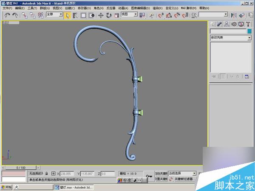
Task: Switch to the Motion command panel tab
Action: click(x=234, y=24)
